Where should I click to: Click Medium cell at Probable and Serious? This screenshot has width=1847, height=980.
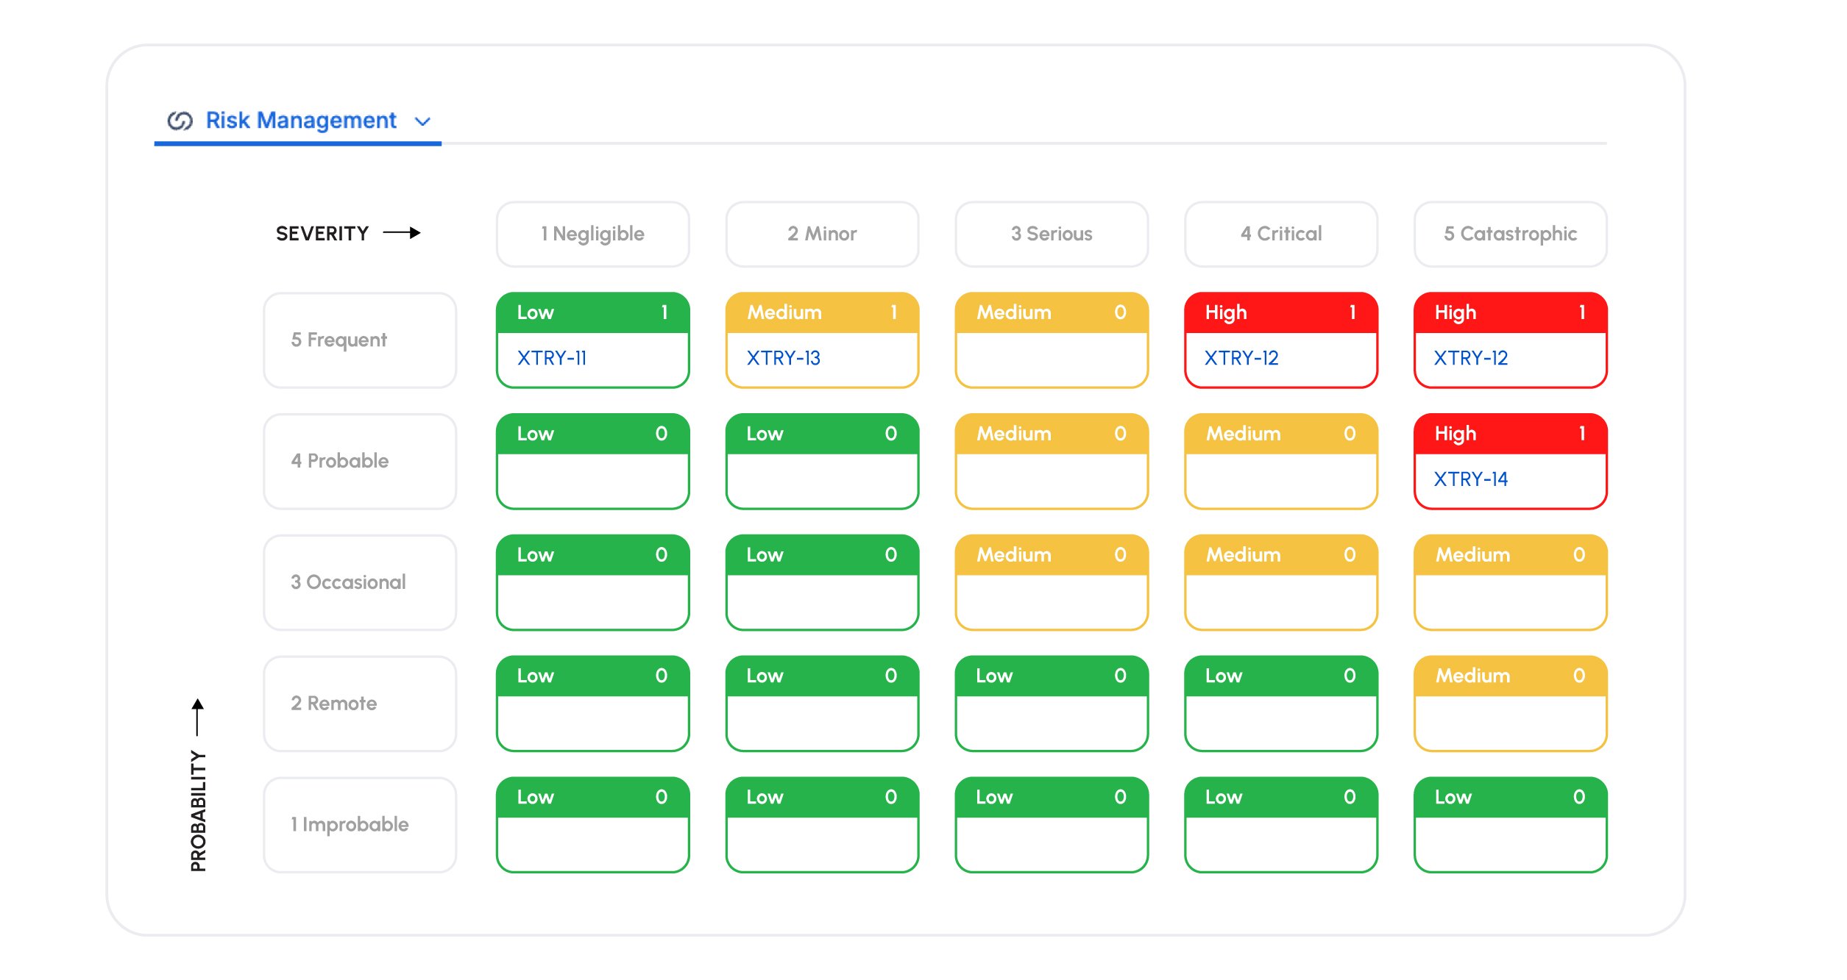pos(1052,462)
